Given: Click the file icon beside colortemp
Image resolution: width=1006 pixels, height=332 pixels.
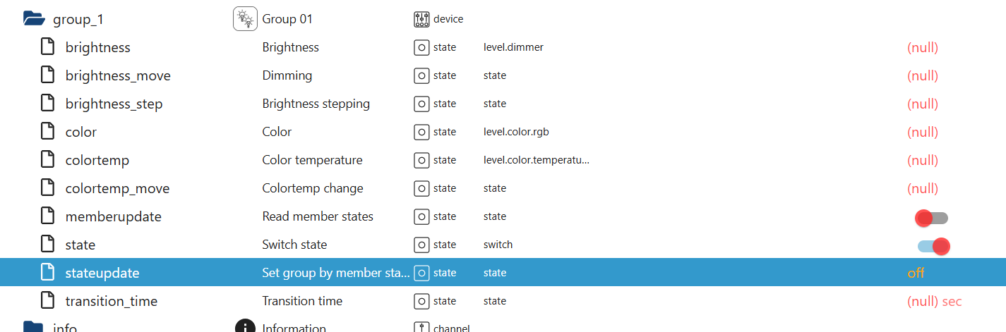Looking at the screenshot, I should click(x=47, y=160).
